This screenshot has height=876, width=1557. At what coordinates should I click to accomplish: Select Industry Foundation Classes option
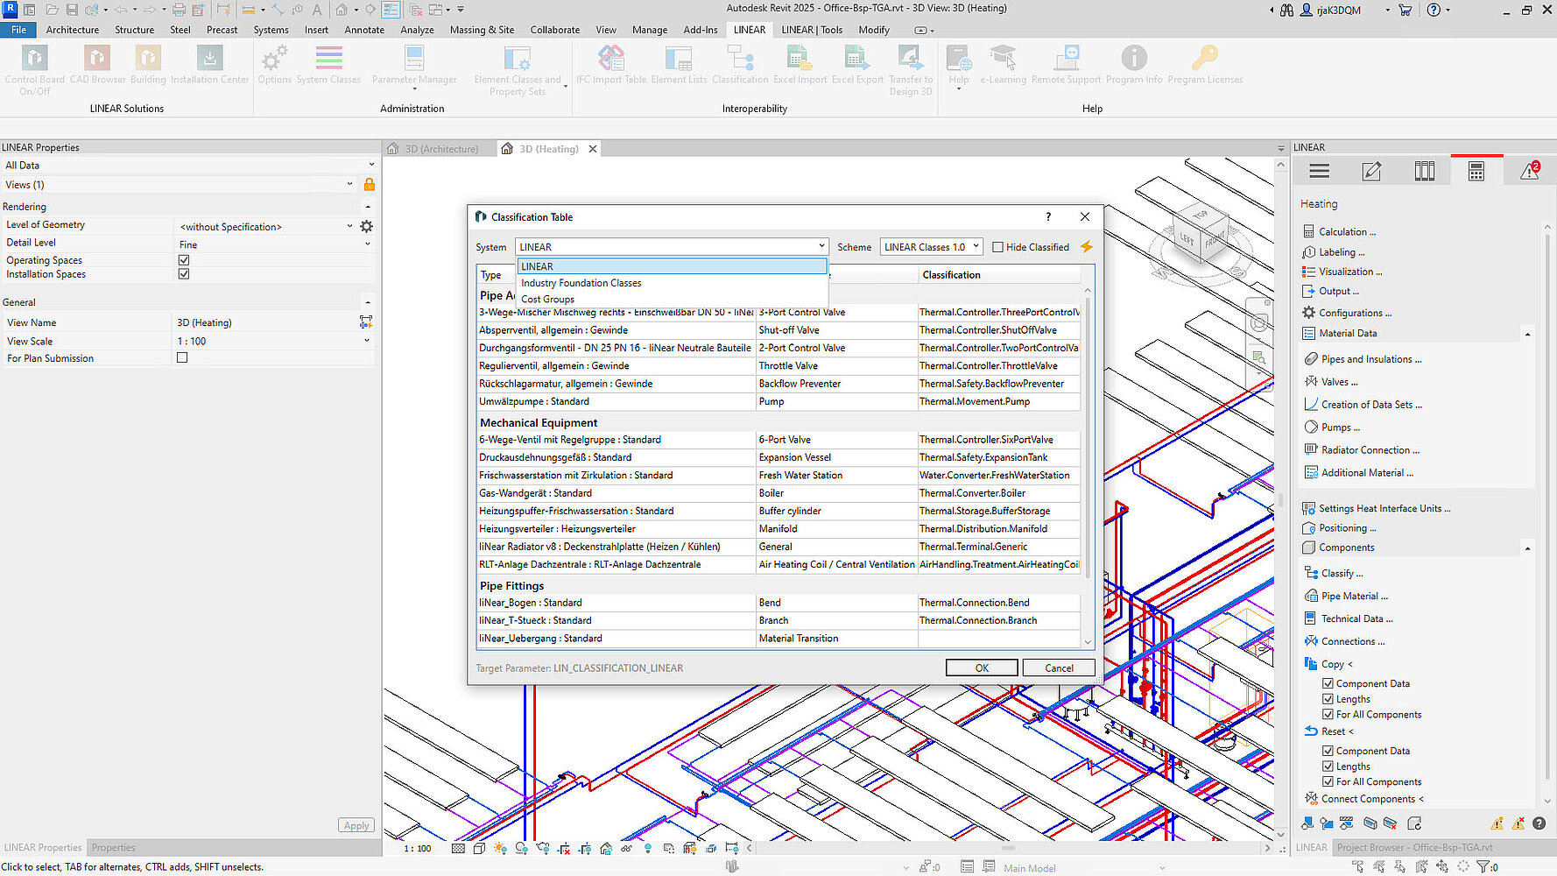click(672, 283)
